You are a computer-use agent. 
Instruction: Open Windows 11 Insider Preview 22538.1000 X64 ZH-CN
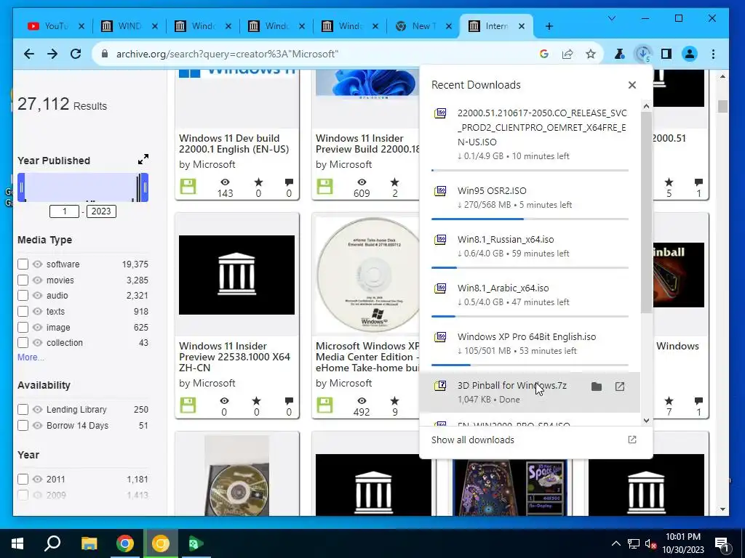235,357
